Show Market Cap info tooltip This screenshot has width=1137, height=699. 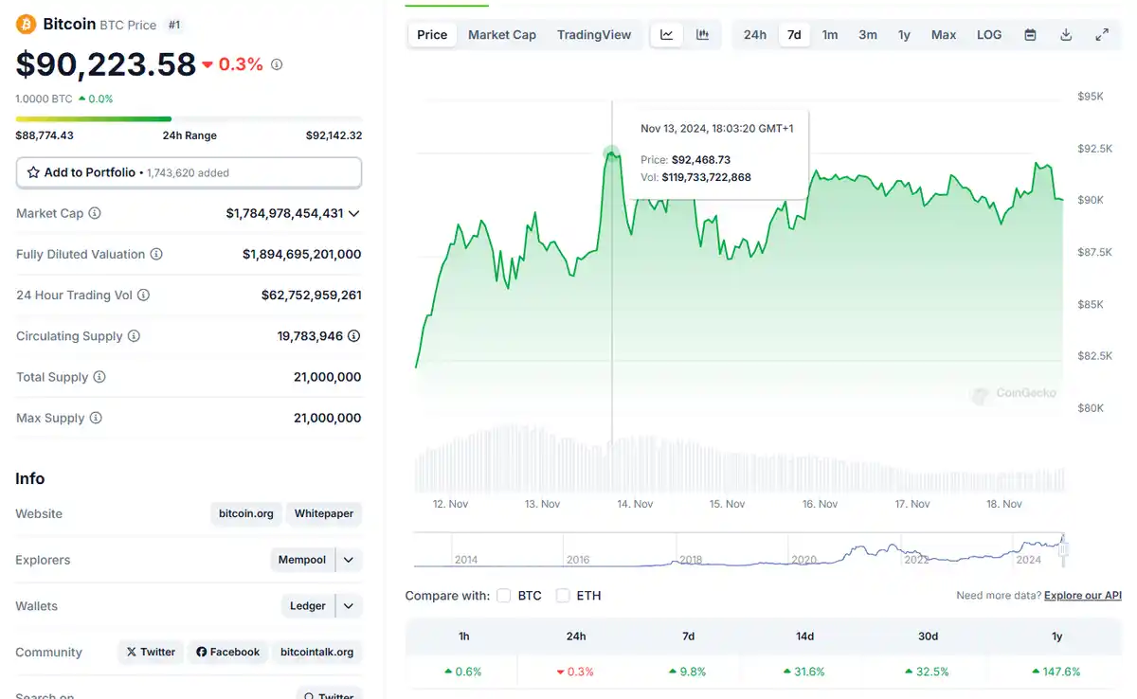click(x=95, y=213)
